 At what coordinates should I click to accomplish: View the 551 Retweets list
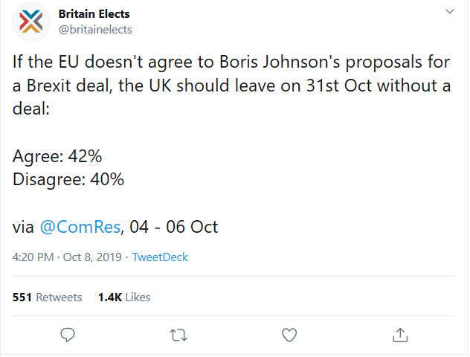(47, 297)
